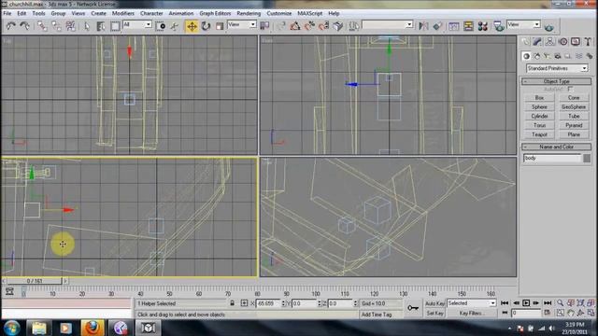This screenshot has height=336, width=598.
Task: Toggle the Window/Crossing selection mode
Action: (161, 26)
